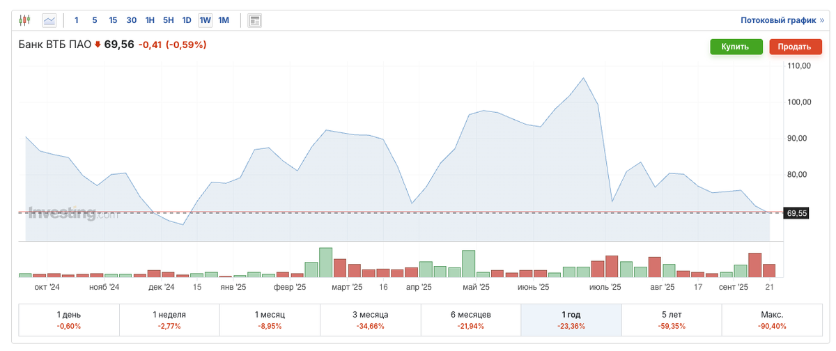Click the нояб '24 date label
The width and height of the screenshot is (836, 351).
(104, 287)
